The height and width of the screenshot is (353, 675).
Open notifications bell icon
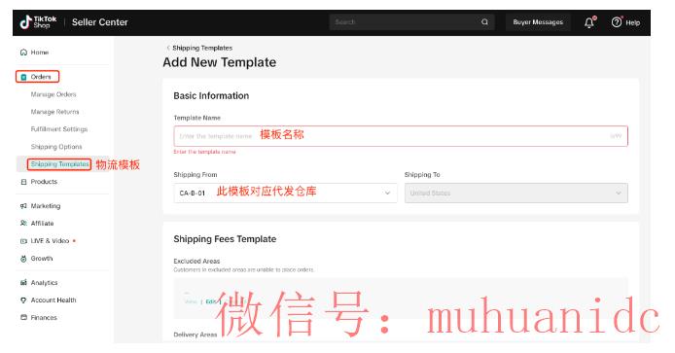point(589,22)
